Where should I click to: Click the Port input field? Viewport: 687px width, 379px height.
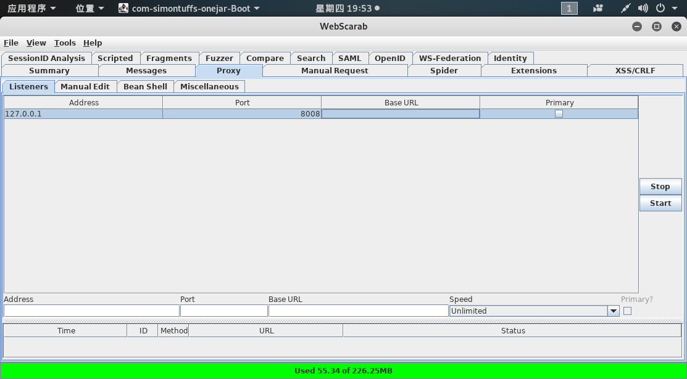224,311
